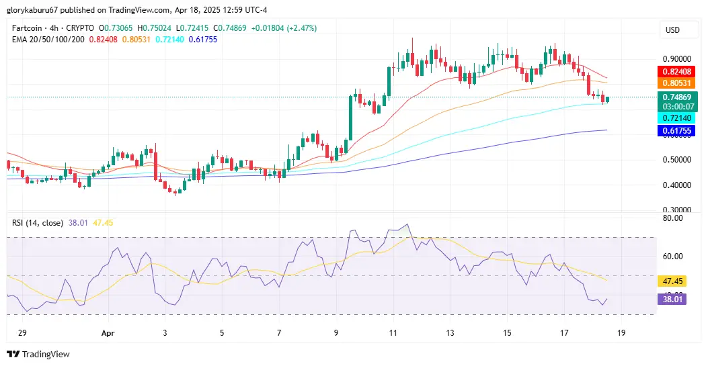Viewport: 708px width, 366px height.
Task: Open the EMA 20/50/100/200 indicator legend
Action: pos(48,39)
